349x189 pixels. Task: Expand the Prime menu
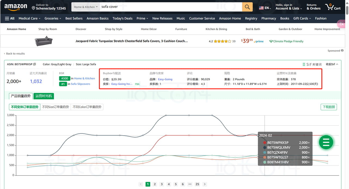(142, 18)
